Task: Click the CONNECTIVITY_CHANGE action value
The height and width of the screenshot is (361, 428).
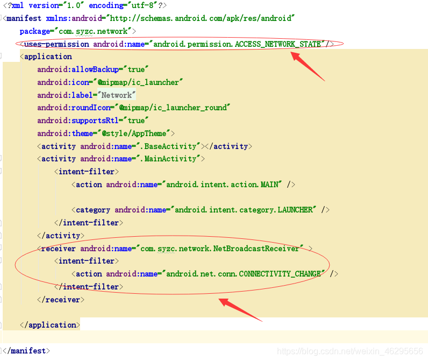Action: pos(244,274)
